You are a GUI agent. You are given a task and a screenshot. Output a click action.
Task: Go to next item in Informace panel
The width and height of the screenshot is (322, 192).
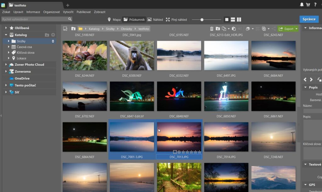tap(311, 80)
